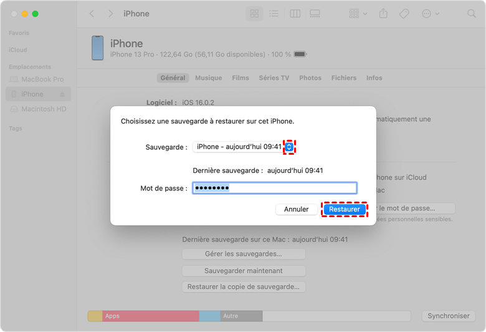
Task: Click the Mot de passe field
Action: (x=274, y=188)
